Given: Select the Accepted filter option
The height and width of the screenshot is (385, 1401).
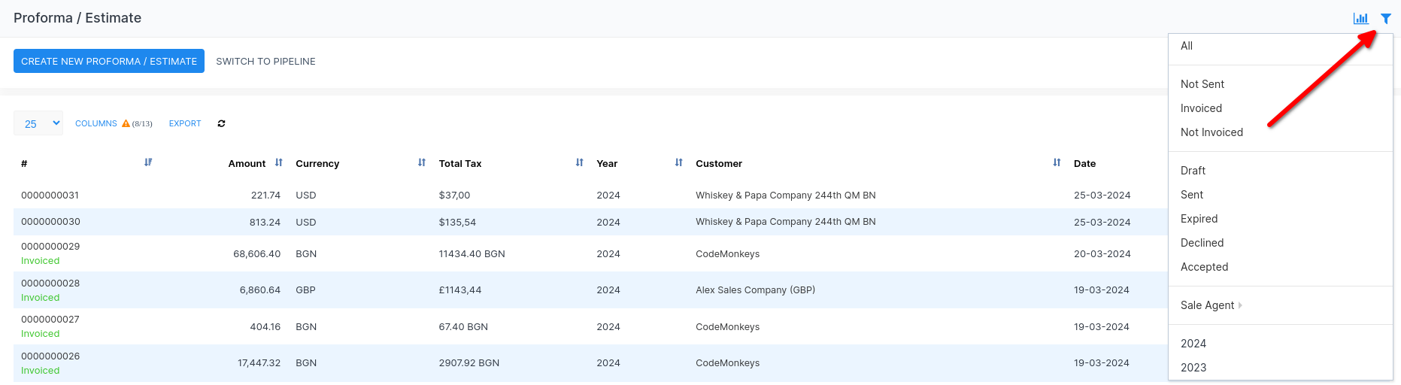Looking at the screenshot, I should [1204, 267].
